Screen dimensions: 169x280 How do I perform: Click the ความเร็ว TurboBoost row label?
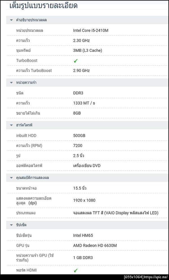34,70
